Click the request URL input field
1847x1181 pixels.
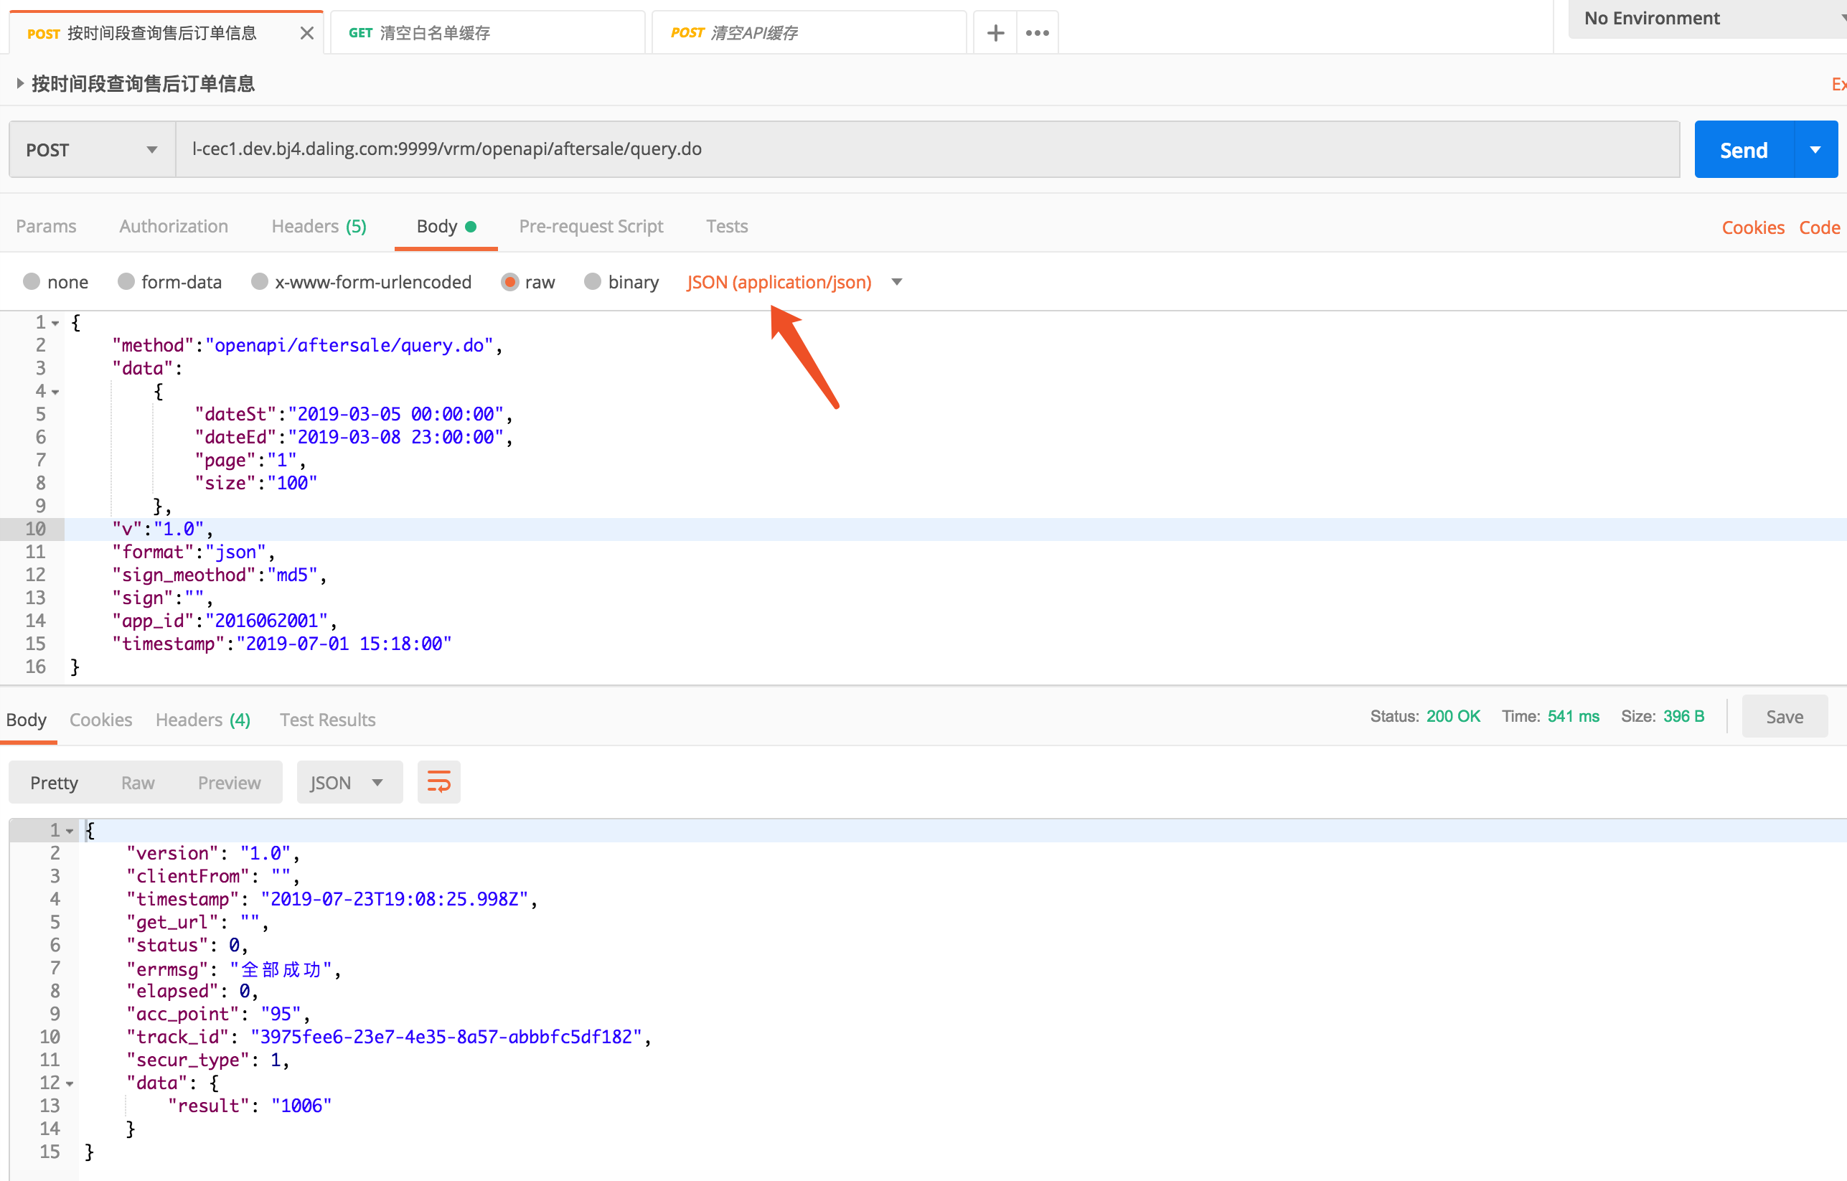(x=921, y=149)
